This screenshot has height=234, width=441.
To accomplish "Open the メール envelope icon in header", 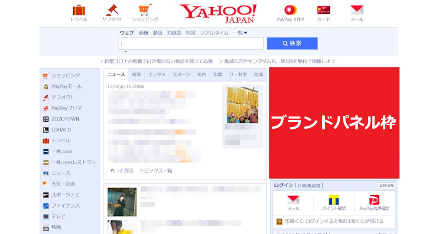I will [x=356, y=10].
